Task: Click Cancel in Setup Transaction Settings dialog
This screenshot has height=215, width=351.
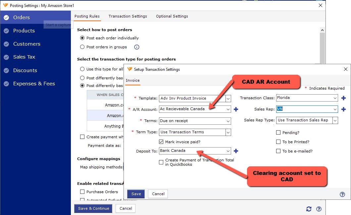Action: pos(158,194)
